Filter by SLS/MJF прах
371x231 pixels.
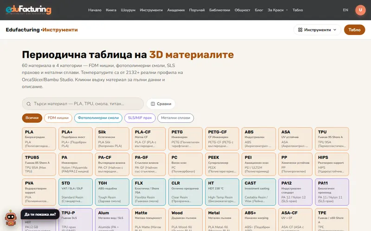click(x=140, y=118)
